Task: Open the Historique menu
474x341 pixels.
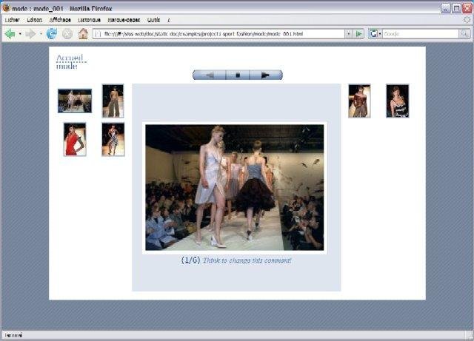Action: click(89, 20)
